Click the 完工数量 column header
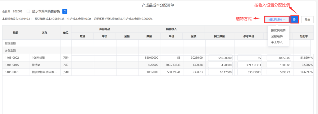The height and width of the screenshot is (114, 318). pos(220,36)
